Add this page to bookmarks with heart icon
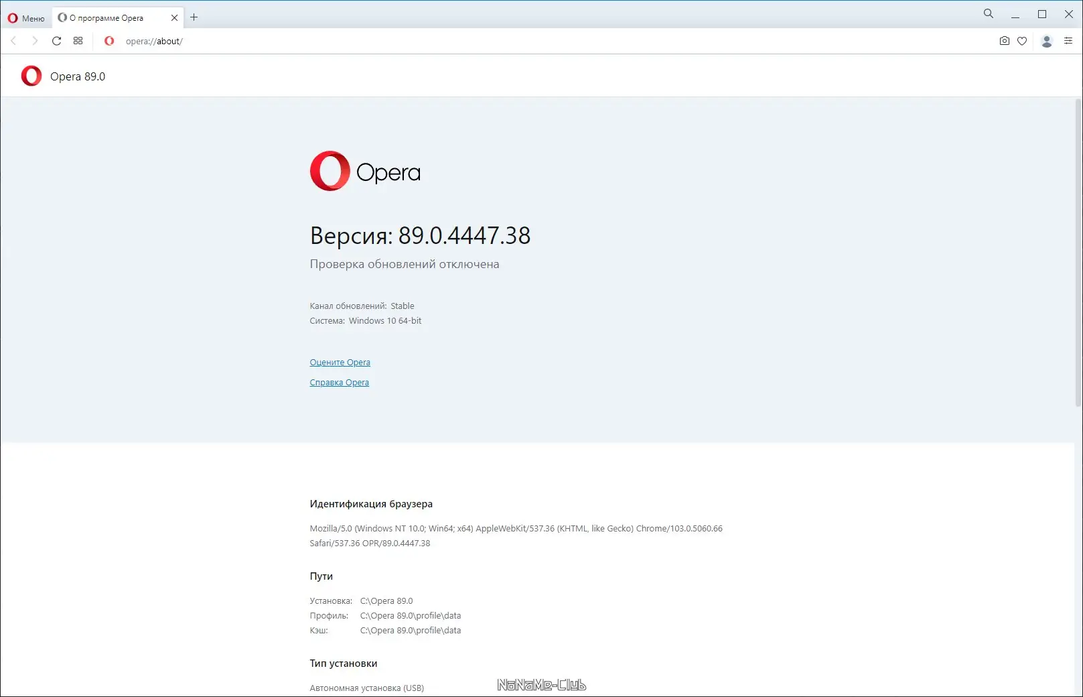Viewport: 1083px width, 697px height. (1022, 41)
